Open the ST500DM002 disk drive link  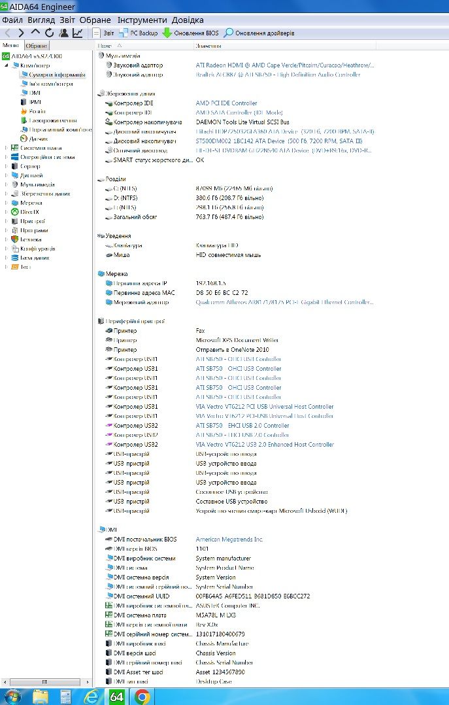[x=279, y=141]
